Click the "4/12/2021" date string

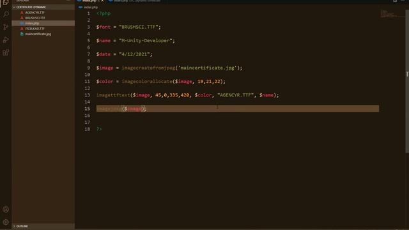134,54
